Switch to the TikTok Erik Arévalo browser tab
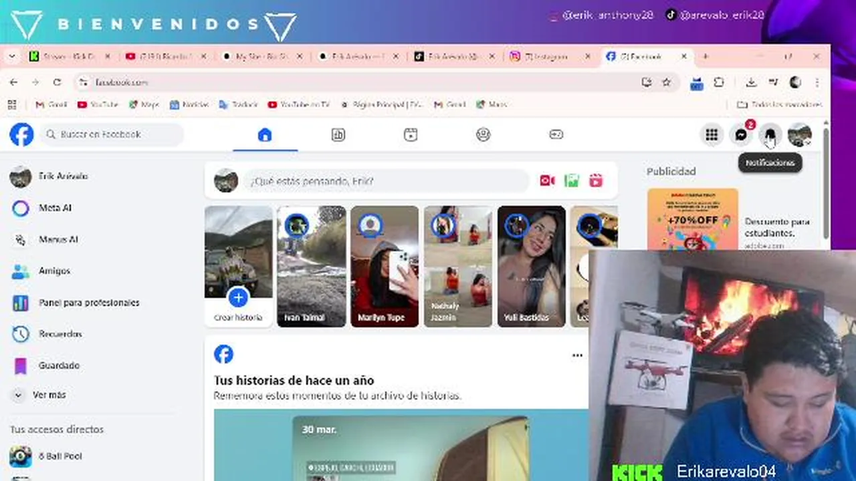The height and width of the screenshot is (481, 856). (x=454, y=57)
